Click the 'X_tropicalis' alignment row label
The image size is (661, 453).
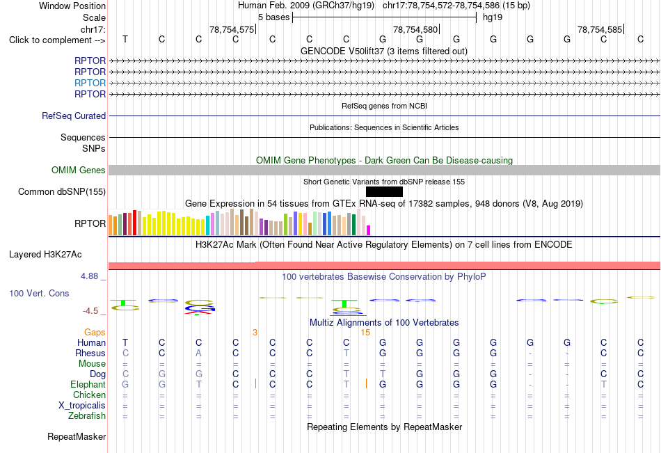click(82, 406)
